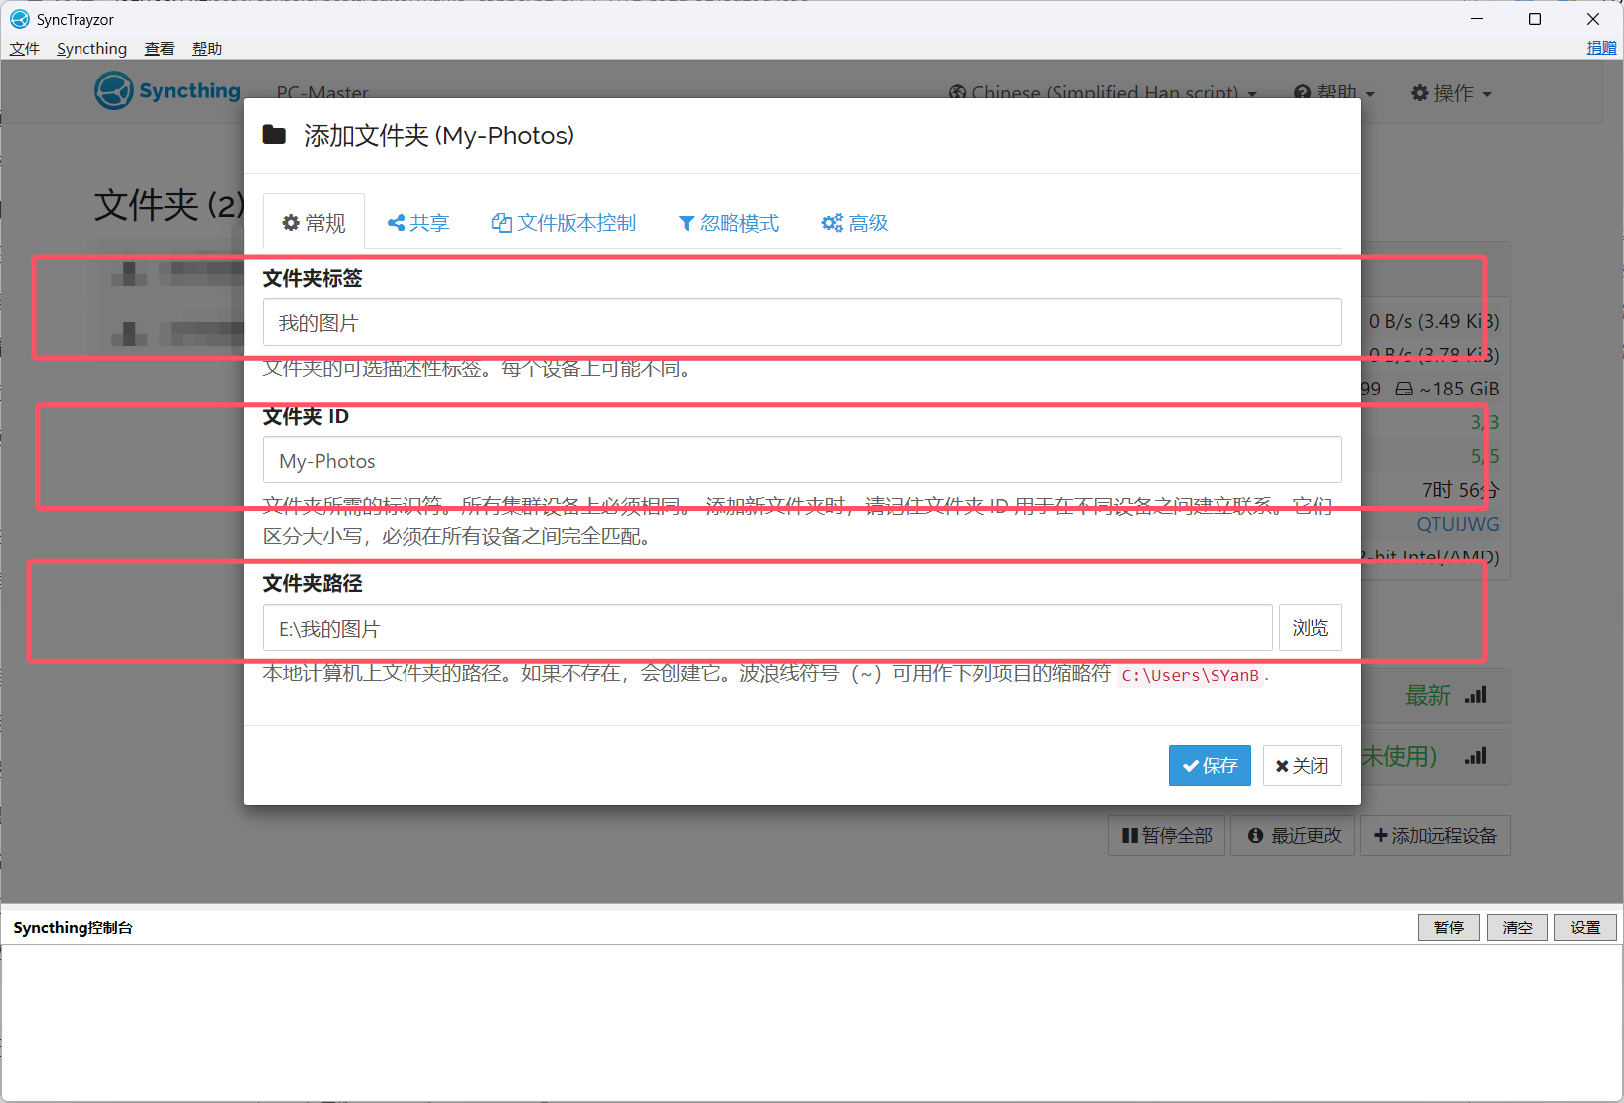Screen dimensions: 1624x1103
Task: Click the copy icon on 文件版本控制 tab
Action: [x=502, y=223]
